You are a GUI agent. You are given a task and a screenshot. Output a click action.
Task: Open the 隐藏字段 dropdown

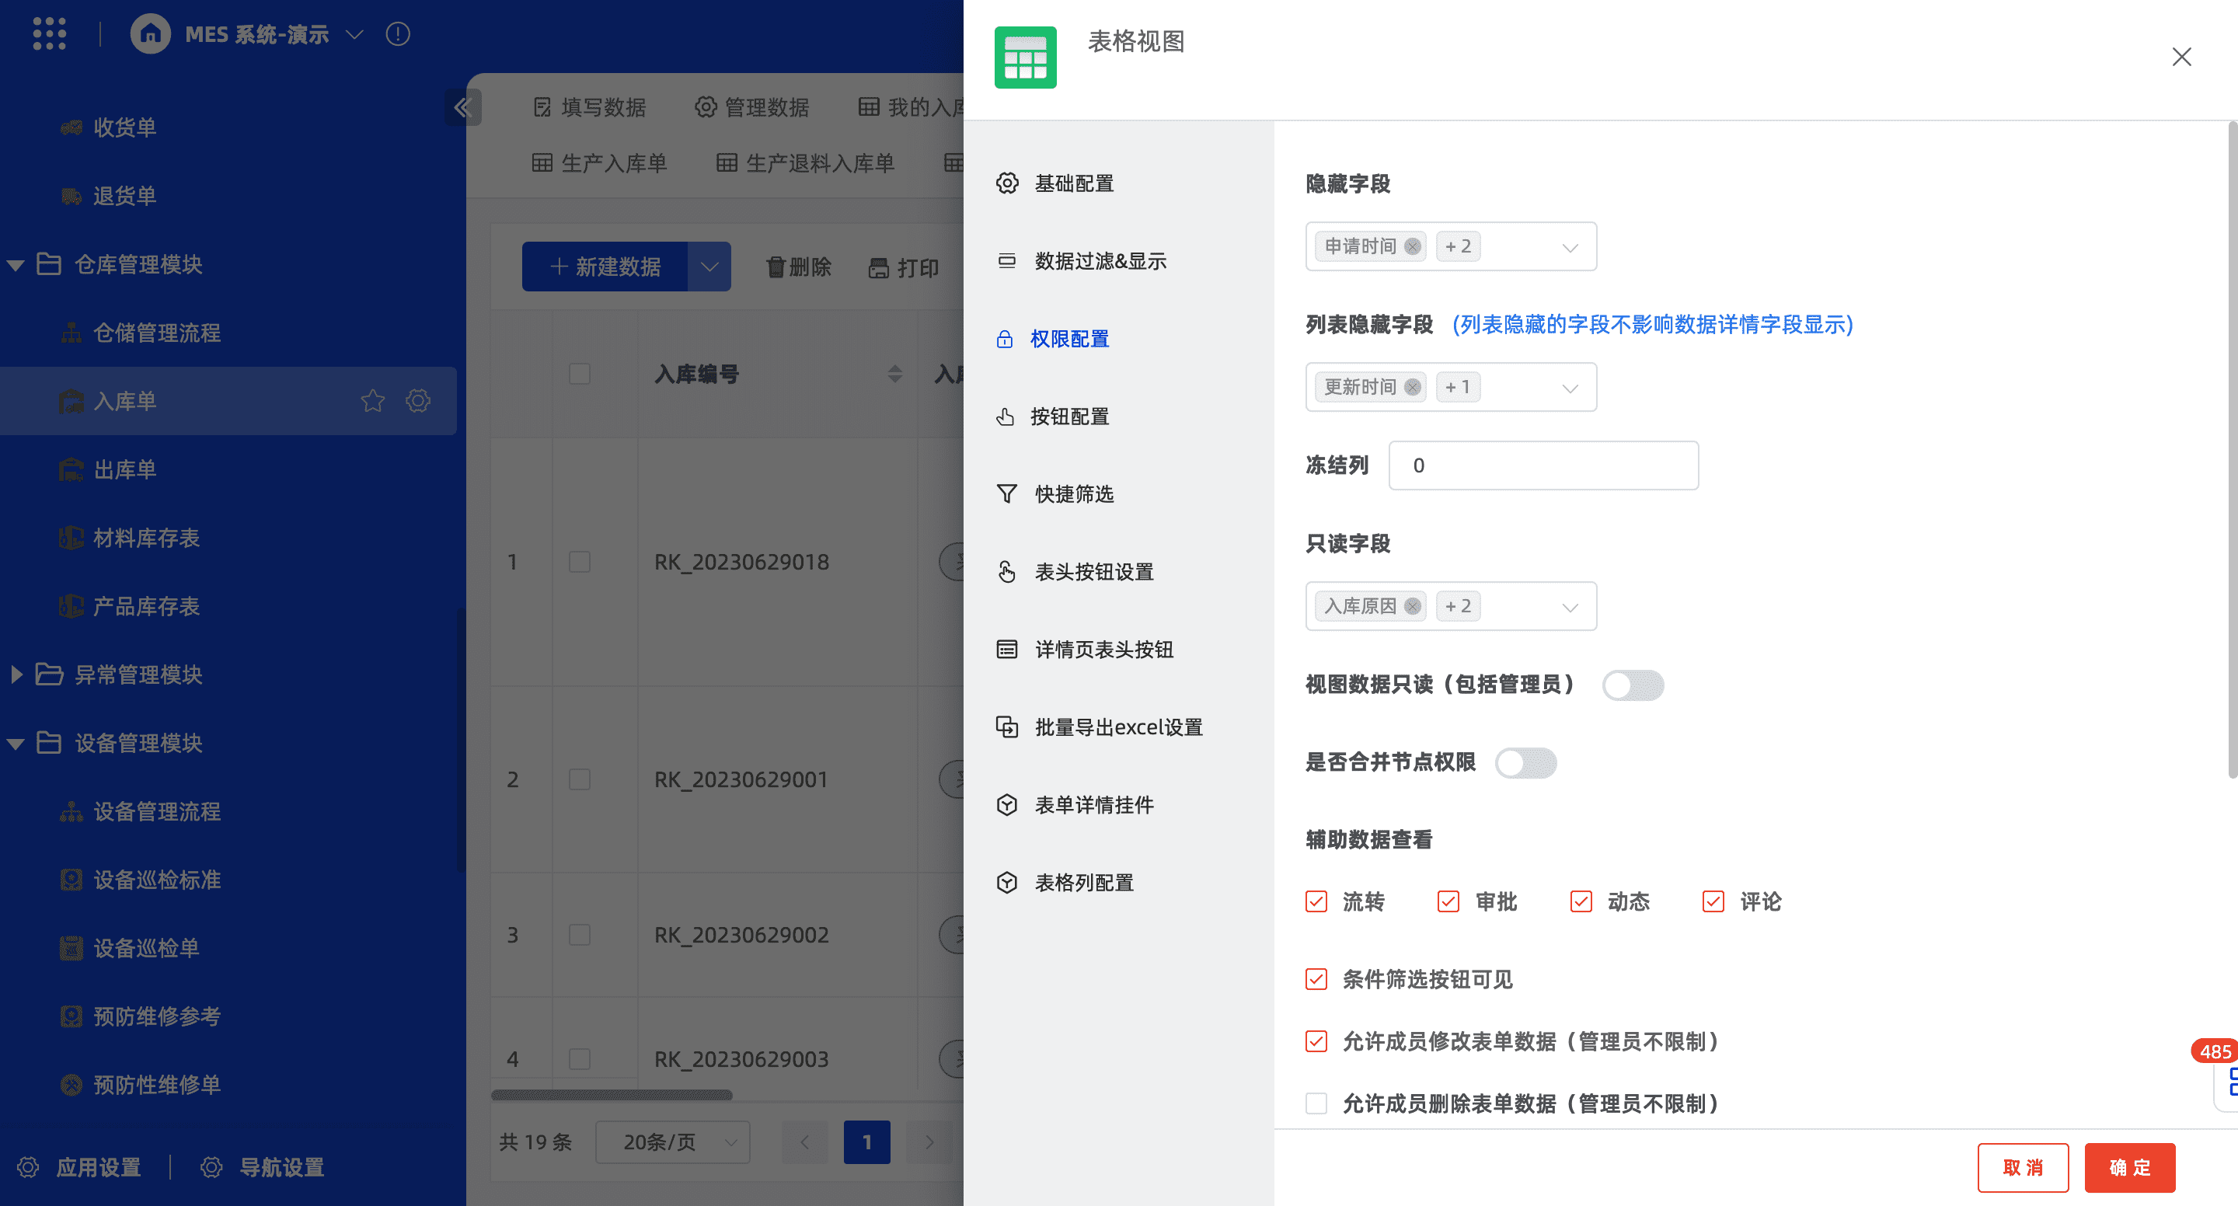pyautogui.click(x=1569, y=248)
